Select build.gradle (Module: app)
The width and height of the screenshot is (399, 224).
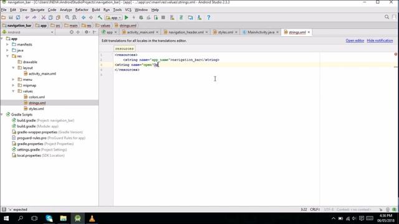coord(35,126)
